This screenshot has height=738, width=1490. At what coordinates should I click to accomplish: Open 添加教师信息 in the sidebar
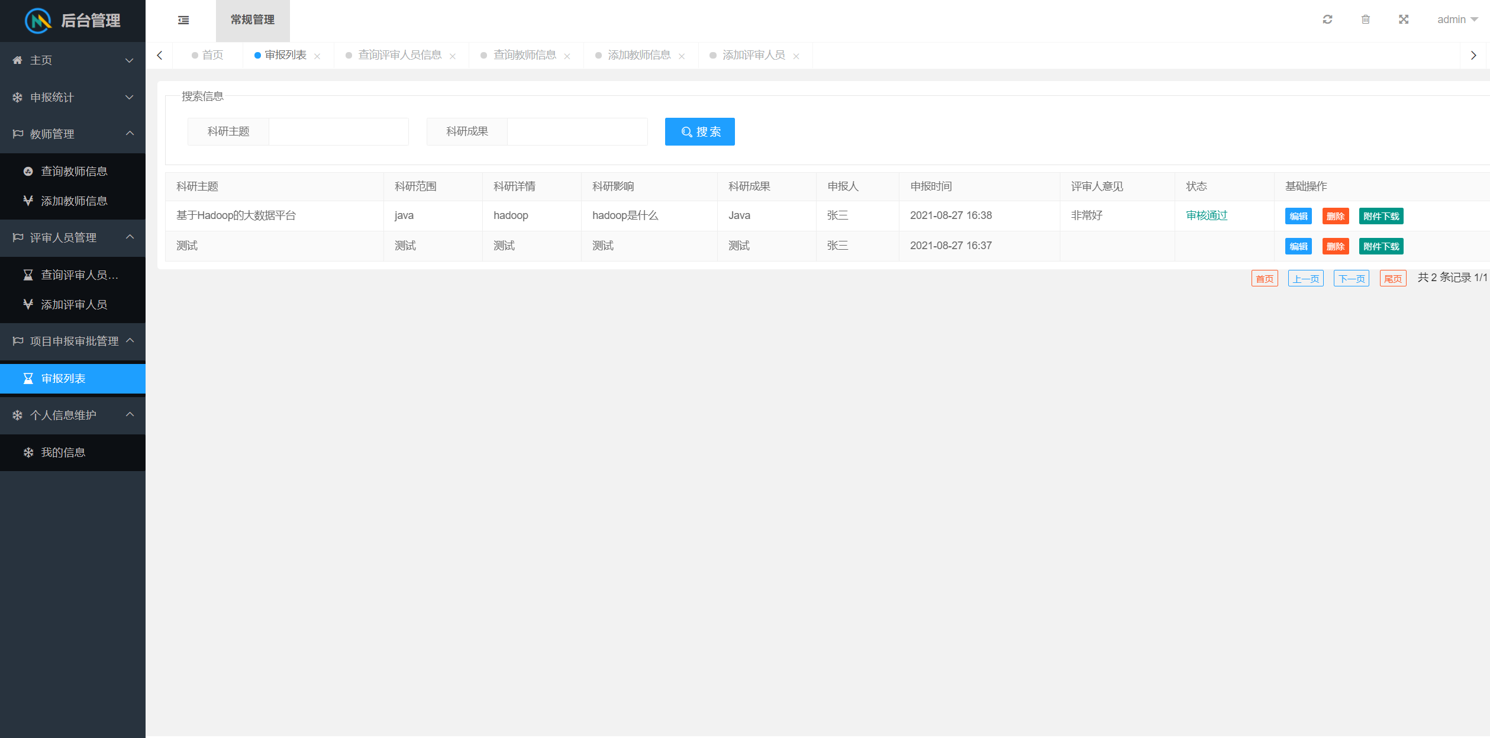click(73, 201)
